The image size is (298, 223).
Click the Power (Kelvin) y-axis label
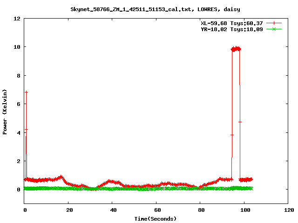[5, 112]
